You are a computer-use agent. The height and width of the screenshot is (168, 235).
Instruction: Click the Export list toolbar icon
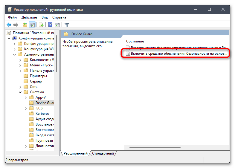point(41,25)
